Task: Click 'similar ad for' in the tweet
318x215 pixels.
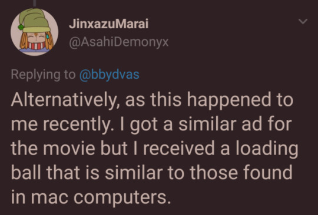Action: 235,124
